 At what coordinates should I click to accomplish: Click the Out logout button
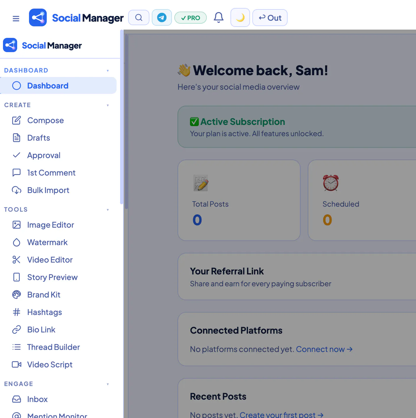point(270,18)
